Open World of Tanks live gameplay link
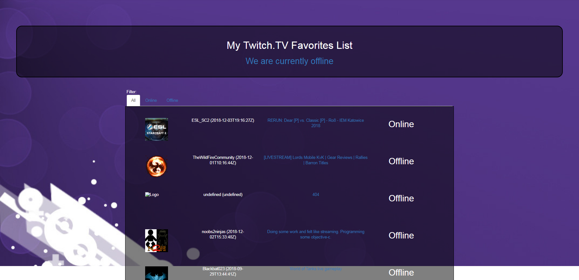Image resolution: width=579 pixels, height=280 pixels. (x=316, y=269)
